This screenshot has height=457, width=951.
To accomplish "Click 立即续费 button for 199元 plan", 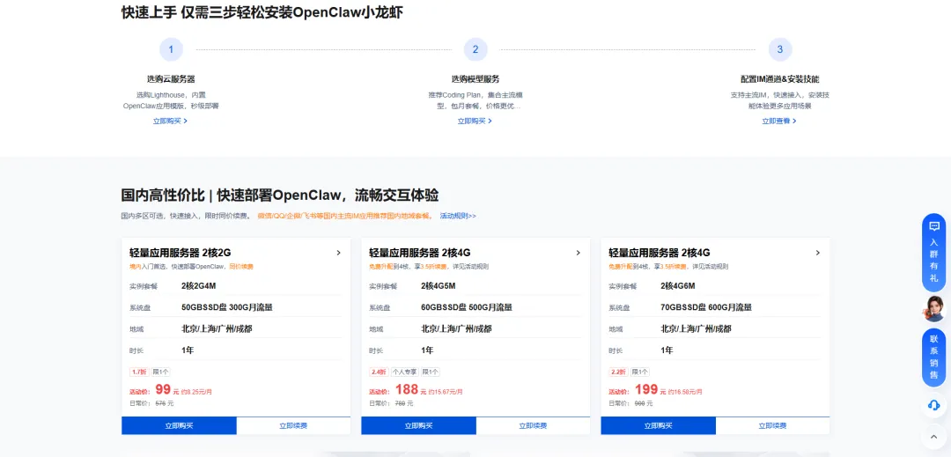I will 773,425.
